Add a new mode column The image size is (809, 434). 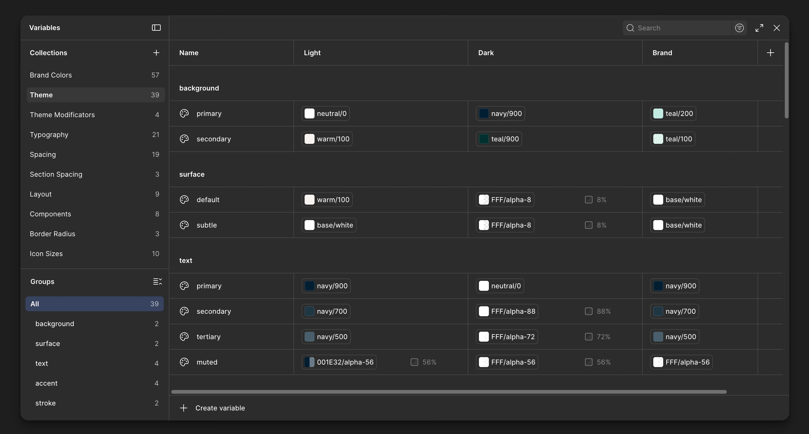(770, 53)
